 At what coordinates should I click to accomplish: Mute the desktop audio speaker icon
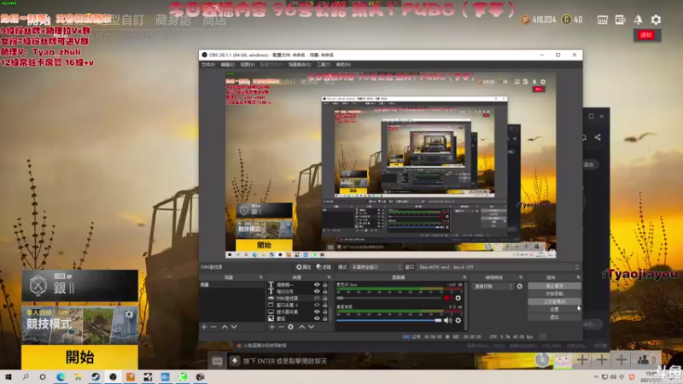(x=447, y=321)
